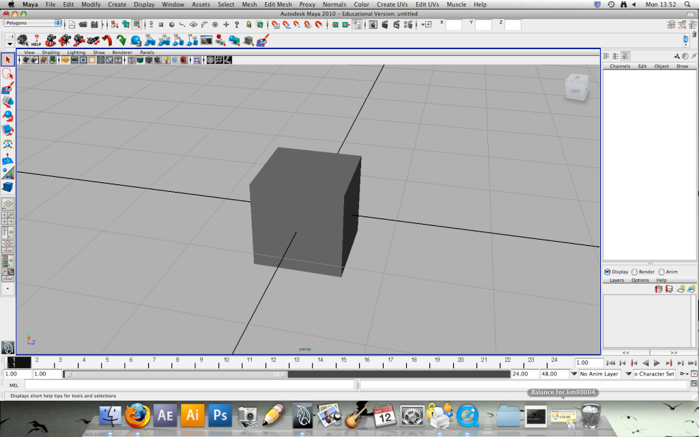Open the No Anim Layer dropdown
The height and width of the screenshot is (437, 699).
click(599, 374)
